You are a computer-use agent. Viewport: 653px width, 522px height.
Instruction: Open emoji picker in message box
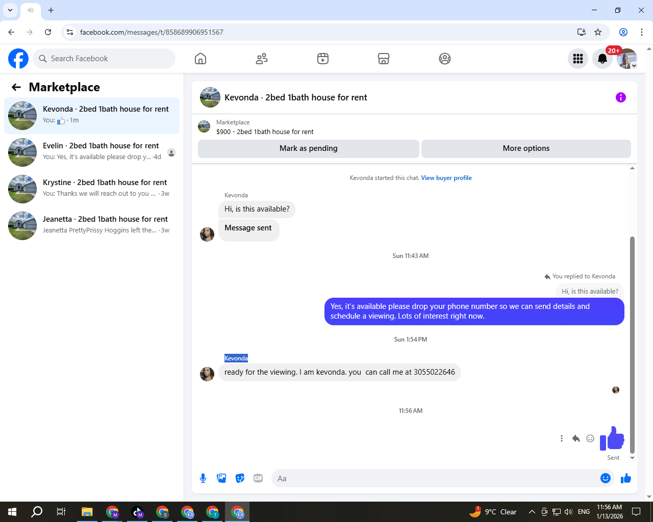[x=606, y=478]
